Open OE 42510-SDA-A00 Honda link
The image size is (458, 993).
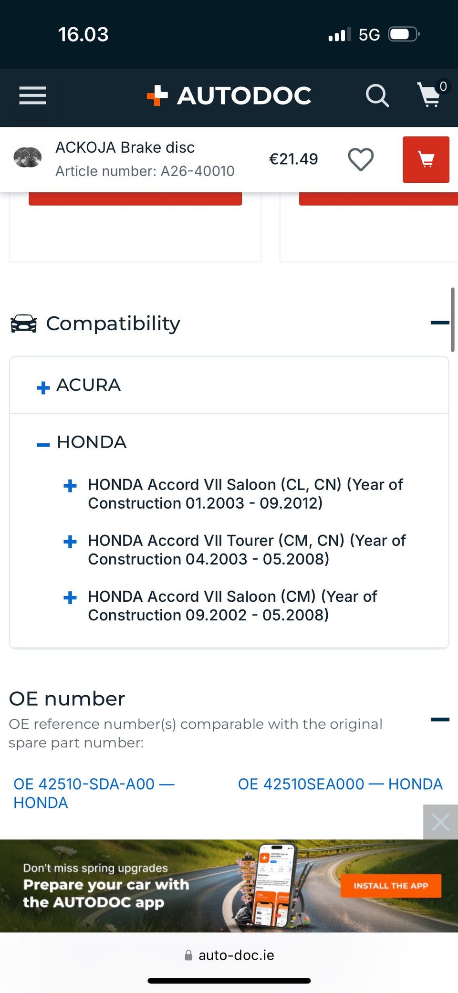click(94, 793)
